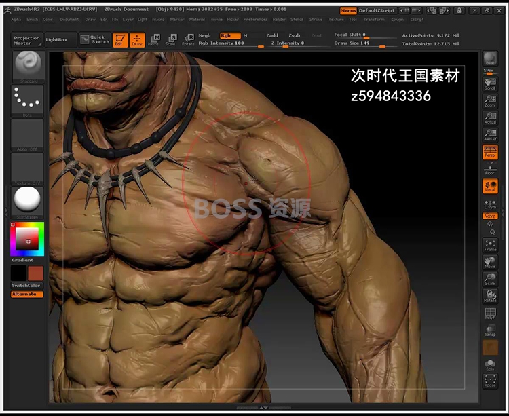Select the right shelf Scale view tool
This screenshot has width=509, height=416.
click(490, 279)
